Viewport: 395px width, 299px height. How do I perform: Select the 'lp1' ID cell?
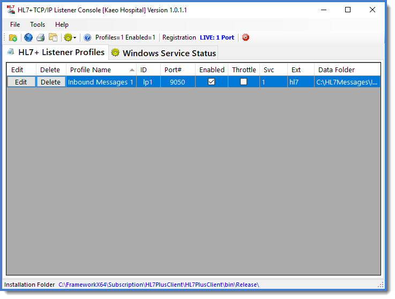tap(148, 82)
